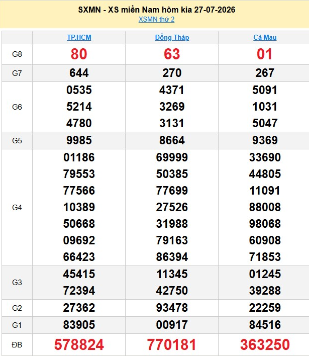
Task: Open the XSMN thứ 2 link
Action: tap(157, 19)
